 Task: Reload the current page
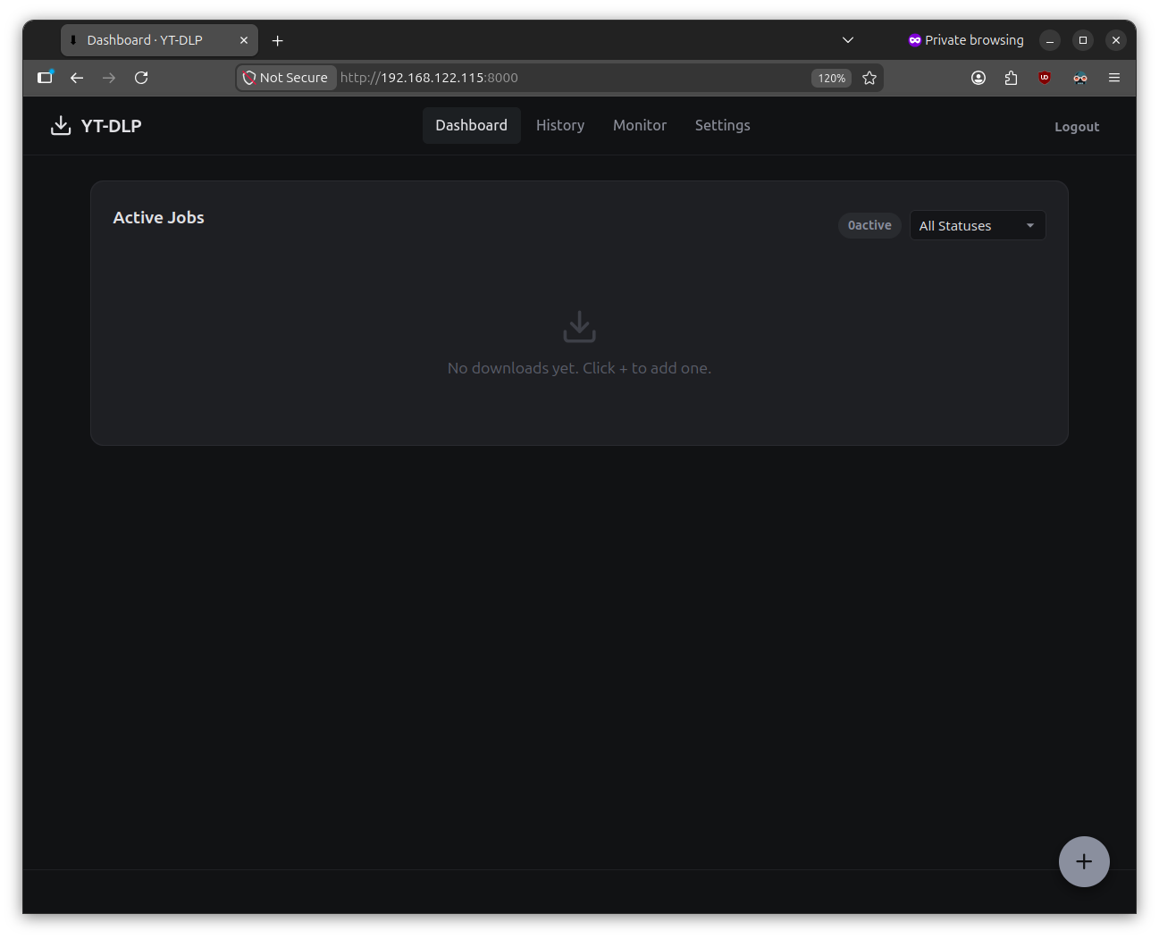(141, 78)
